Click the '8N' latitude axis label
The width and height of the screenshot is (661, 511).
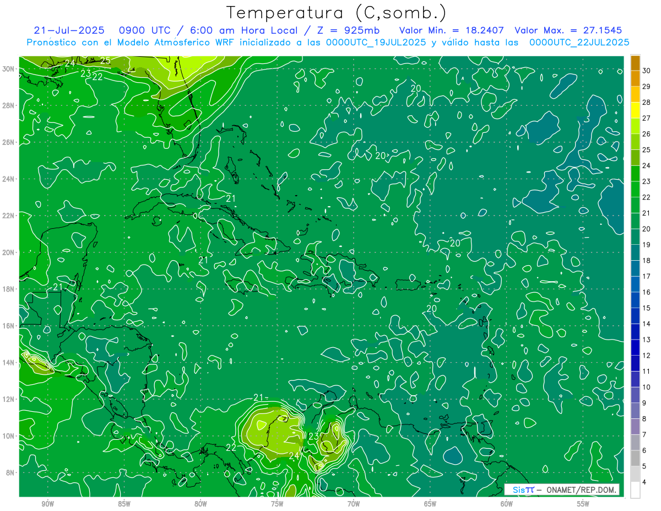10,473
